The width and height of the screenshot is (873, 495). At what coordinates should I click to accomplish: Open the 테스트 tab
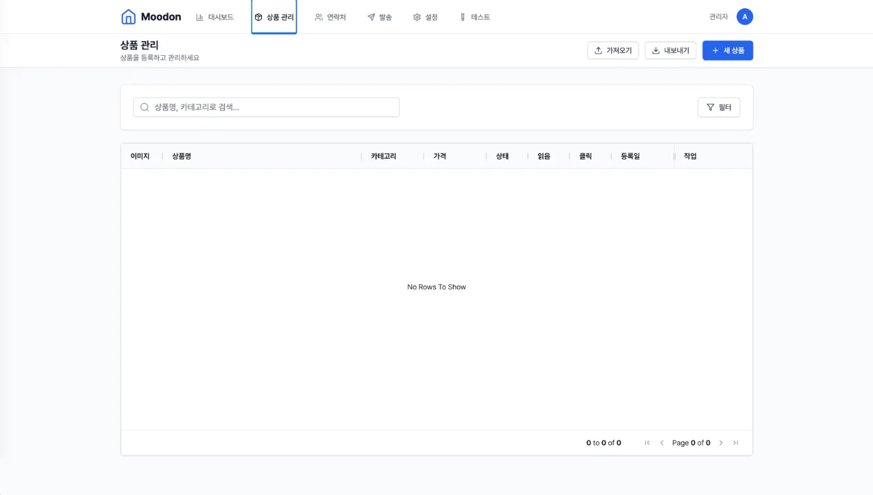475,17
